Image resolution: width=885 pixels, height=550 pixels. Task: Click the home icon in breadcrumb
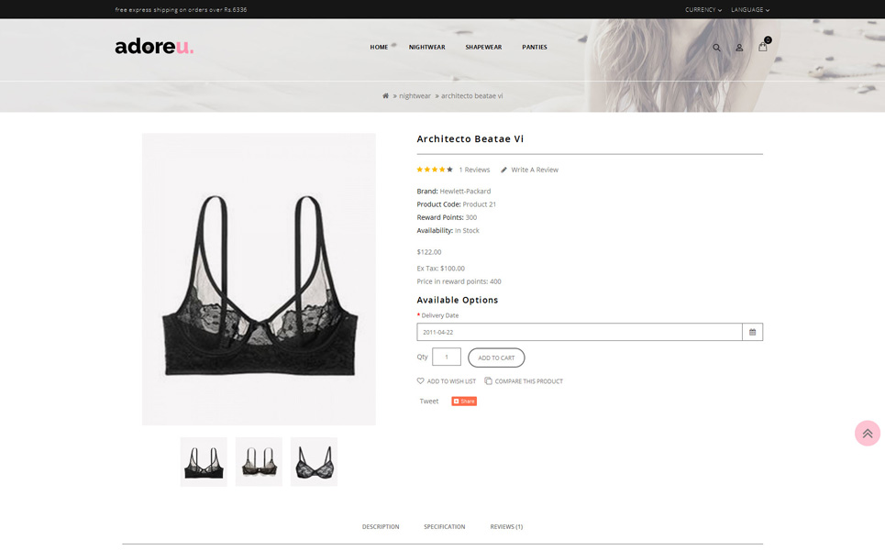click(385, 96)
